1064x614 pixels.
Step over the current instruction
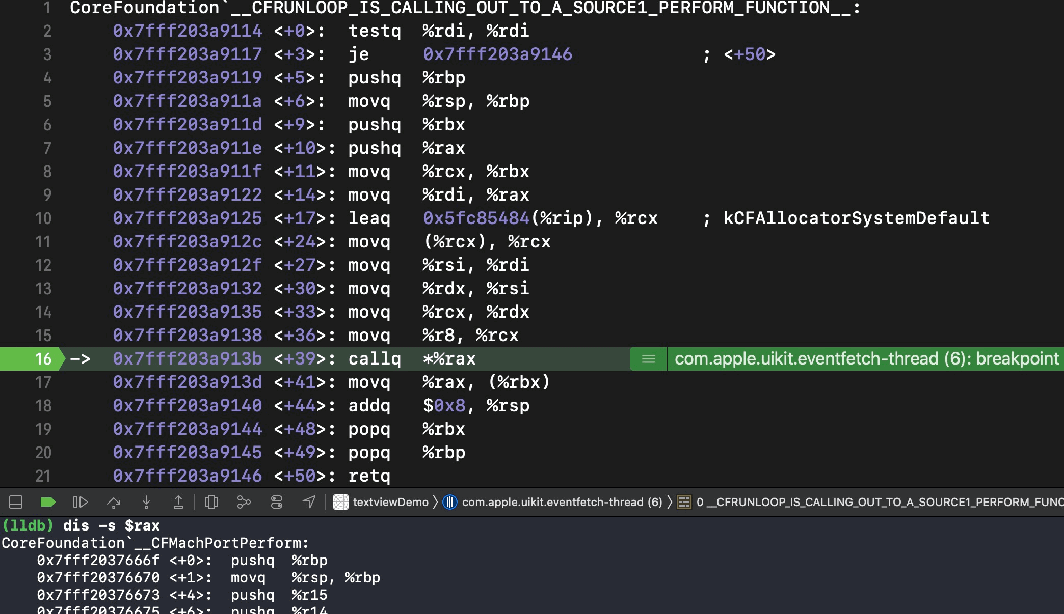pyautogui.click(x=113, y=503)
